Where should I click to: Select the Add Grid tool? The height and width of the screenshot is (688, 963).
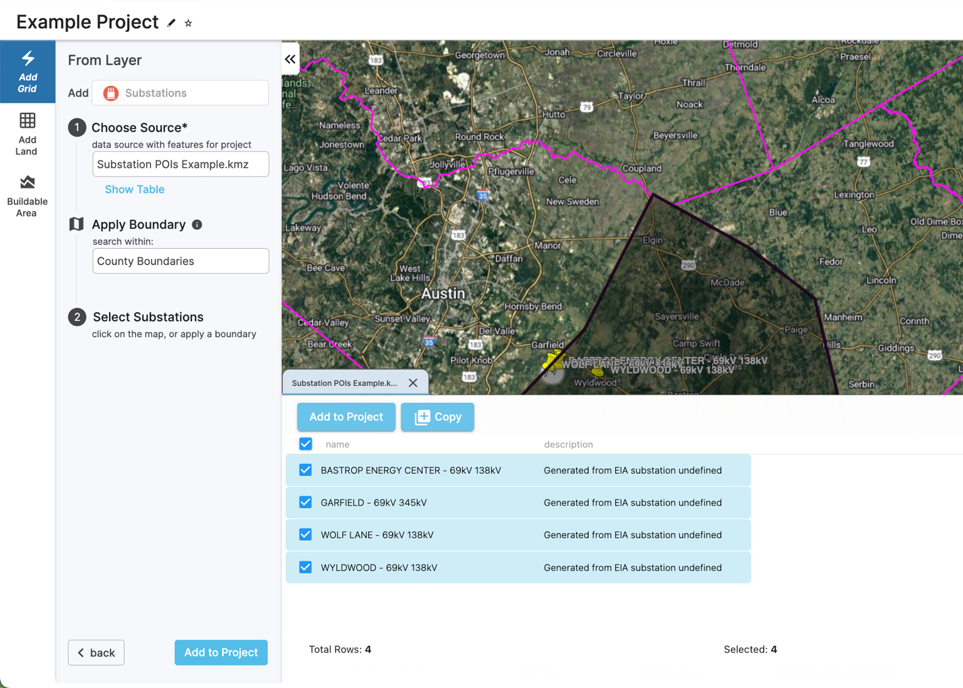point(28,71)
